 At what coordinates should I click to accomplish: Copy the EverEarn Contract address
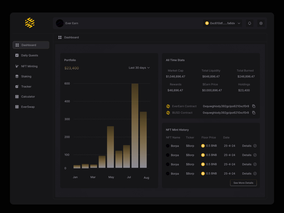(254, 106)
